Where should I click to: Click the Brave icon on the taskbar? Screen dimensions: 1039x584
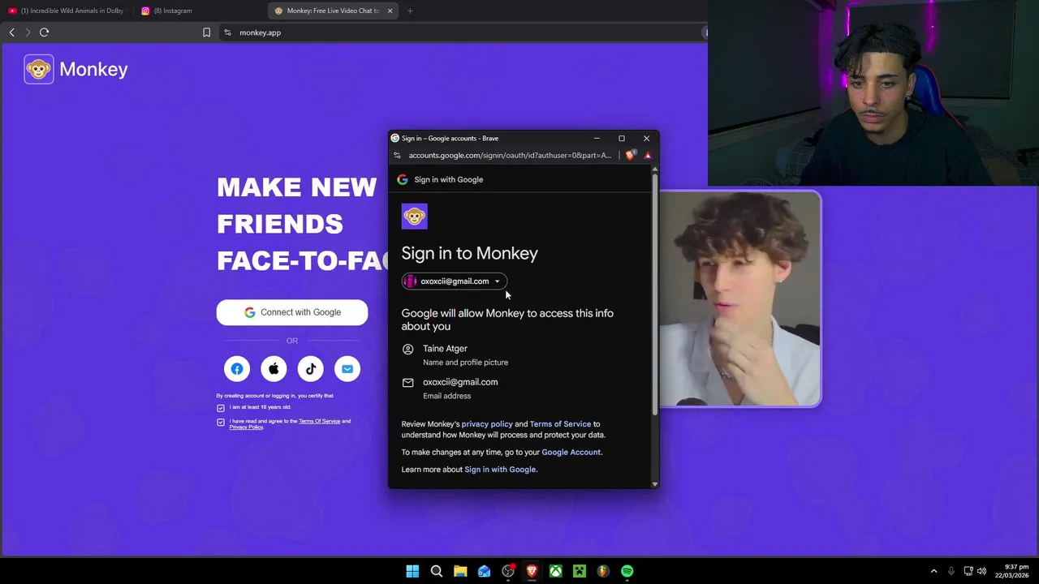(532, 571)
